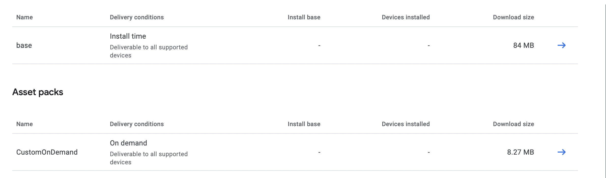Click the Install base column header
Screen dimensions: 606x178
point(304,17)
